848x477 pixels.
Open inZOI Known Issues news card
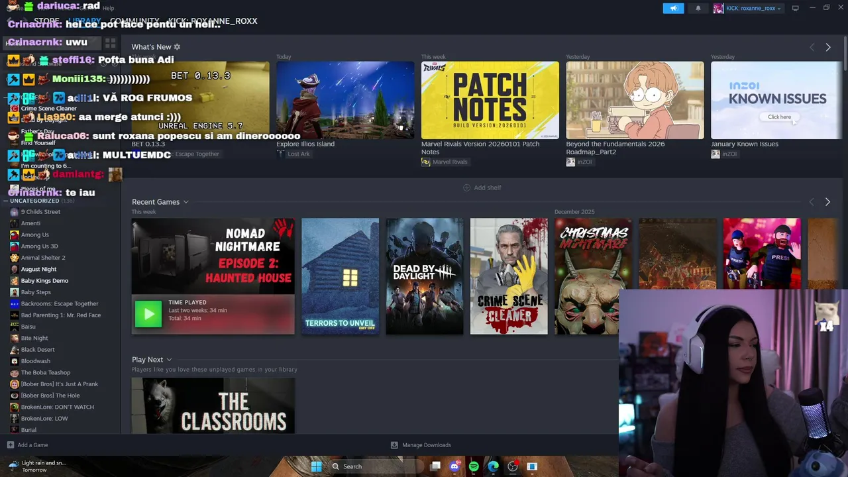click(776, 100)
